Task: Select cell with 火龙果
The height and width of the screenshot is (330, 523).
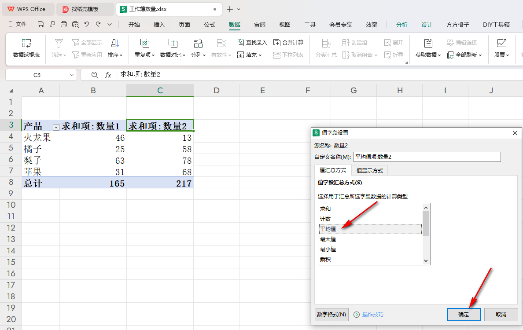Action: (x=41, y=137)
